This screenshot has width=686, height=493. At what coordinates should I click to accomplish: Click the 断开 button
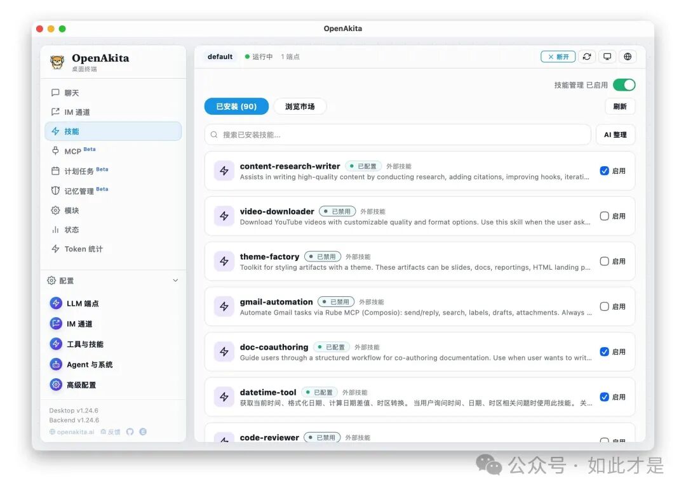pyautogui.click(x=558, y=56)
